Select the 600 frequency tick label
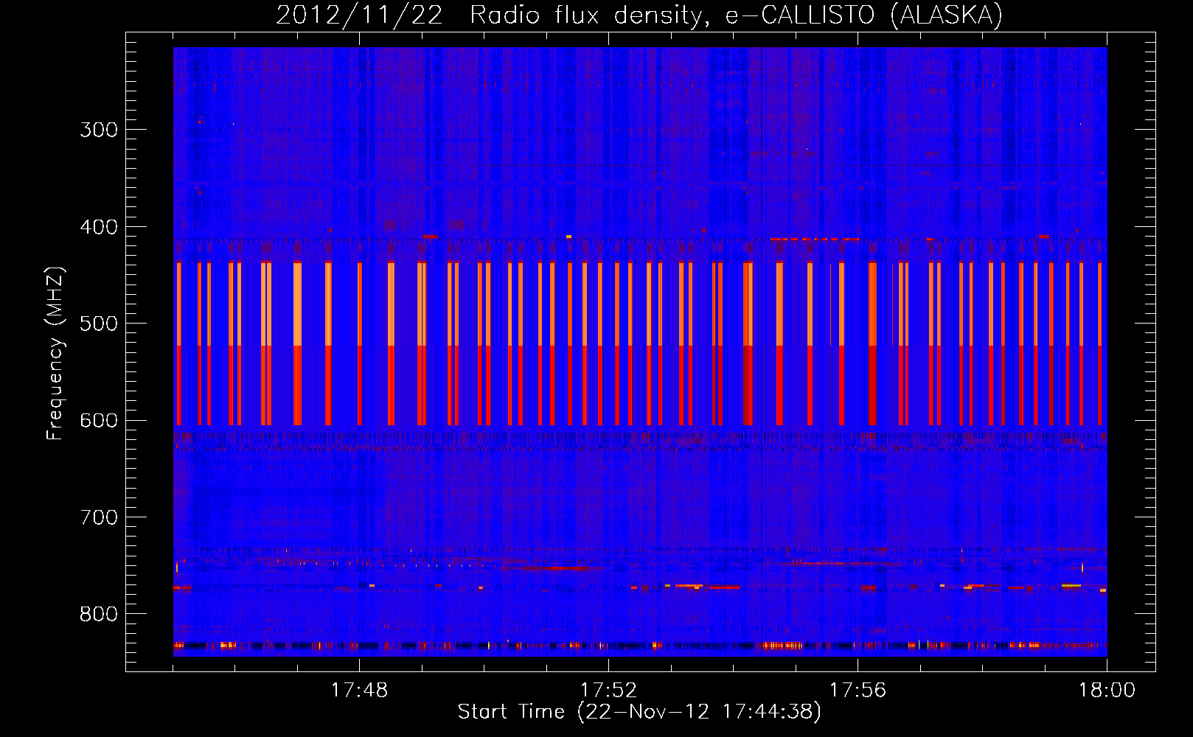Image resolution: width=1193 pixels, height=737 pixels. (x=99, y=421)
